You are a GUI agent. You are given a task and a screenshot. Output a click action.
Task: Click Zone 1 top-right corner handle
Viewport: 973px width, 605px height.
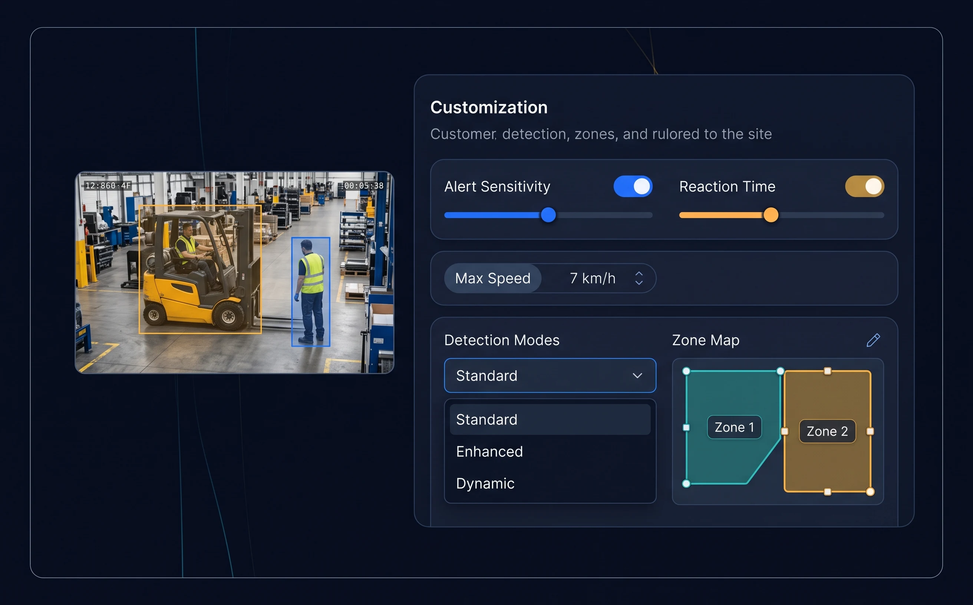pos(780,371)
